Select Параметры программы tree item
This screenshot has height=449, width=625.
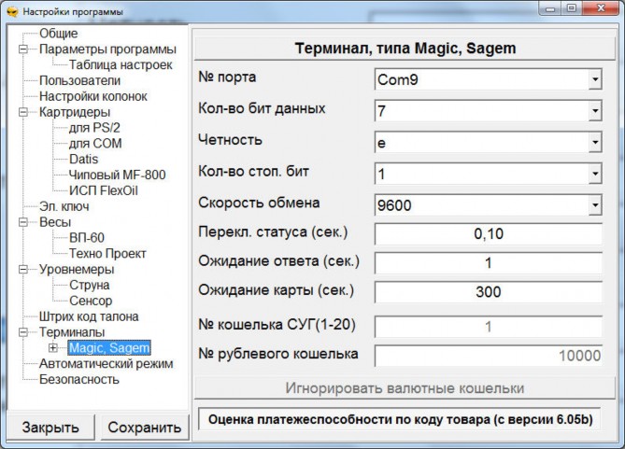click(x=107, y=49)
